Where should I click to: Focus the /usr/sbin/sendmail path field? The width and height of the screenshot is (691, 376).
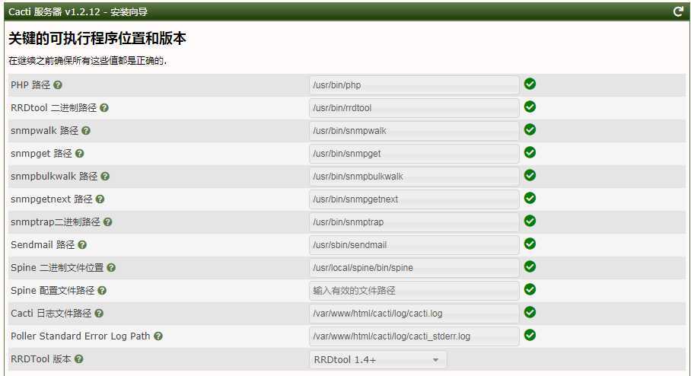pyautogui.click(x=414, y=245)
